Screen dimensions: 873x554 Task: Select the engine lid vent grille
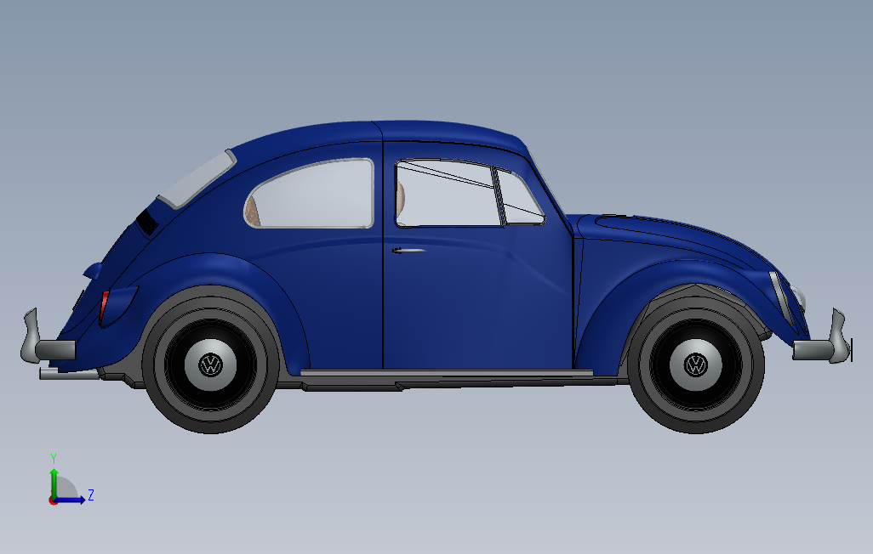[x=147, y=223]
